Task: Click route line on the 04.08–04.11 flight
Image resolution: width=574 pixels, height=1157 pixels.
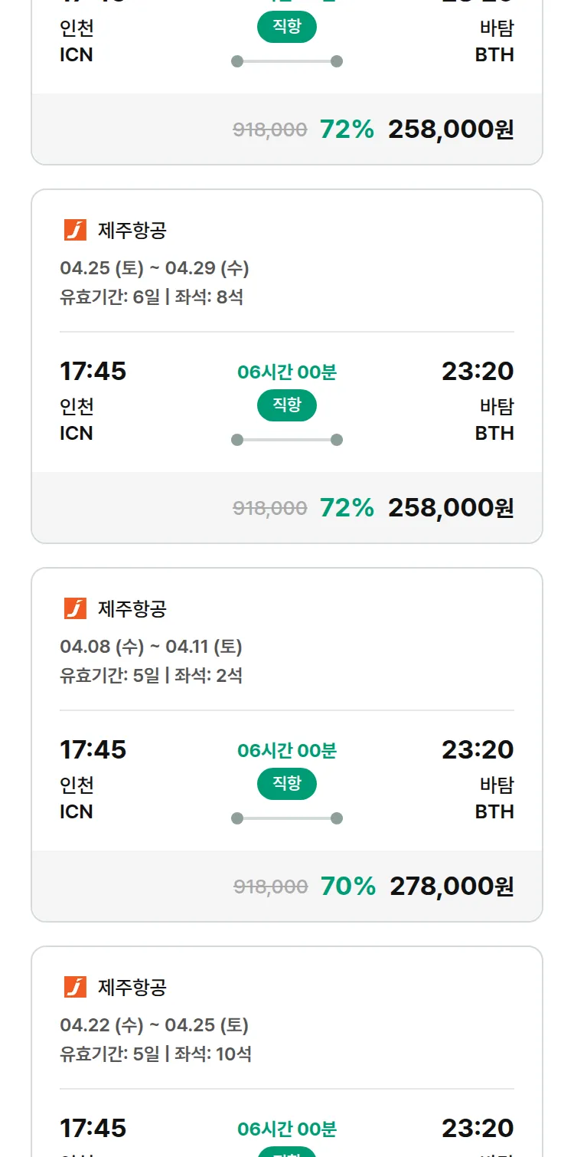Action: (287, 818)
